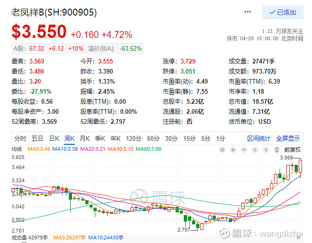Click the 溢价(B/A) value -63.52%
This screenshot has width=312, height=243.
131,48
